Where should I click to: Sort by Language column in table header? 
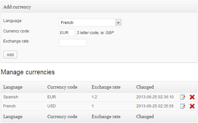13,87
